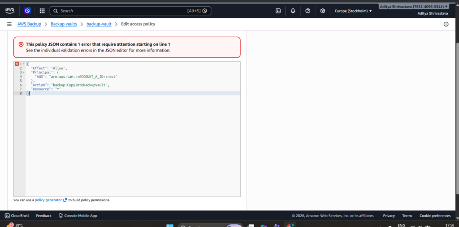
Task: Click the AWS logo home icon
Action: 10,10
